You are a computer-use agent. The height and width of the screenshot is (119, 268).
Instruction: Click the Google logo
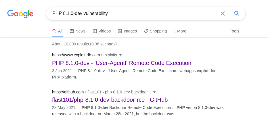tap(20, 14)
